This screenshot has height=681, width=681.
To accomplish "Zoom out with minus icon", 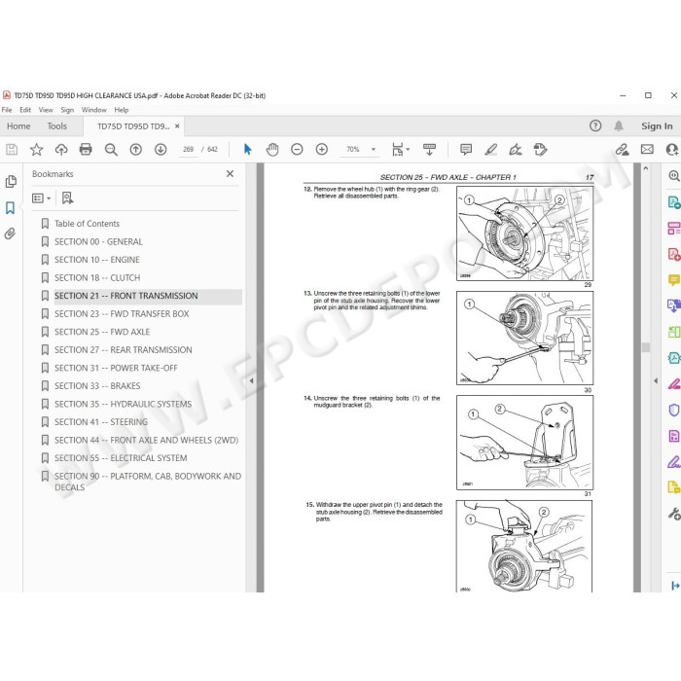I will [297, 150].
